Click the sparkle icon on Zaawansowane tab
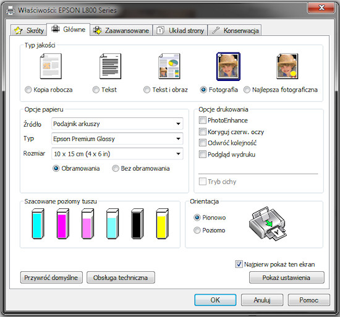The image size is (340, 317). [x=97, y=30]
